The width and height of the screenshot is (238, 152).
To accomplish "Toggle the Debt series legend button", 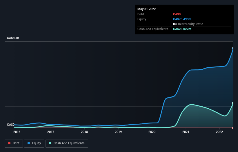I will pos(14,143).
